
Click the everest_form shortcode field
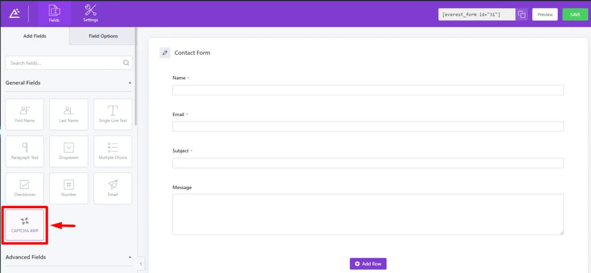[477, 14]
